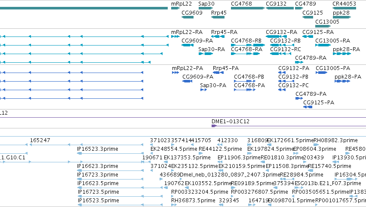
Task: Select the EP11906.3prime EST
Action: (220, 162)
